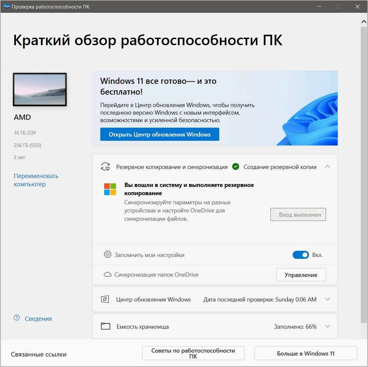The image size is (368, 367).
Task: Open Советы по работоспособности ПК
Action: point(193,353)
